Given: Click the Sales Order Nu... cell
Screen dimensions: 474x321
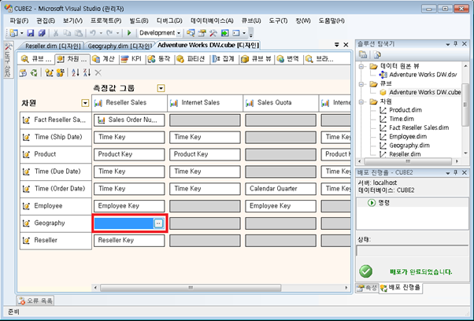Looking at the screenshot, I should (x=129, y=120).
